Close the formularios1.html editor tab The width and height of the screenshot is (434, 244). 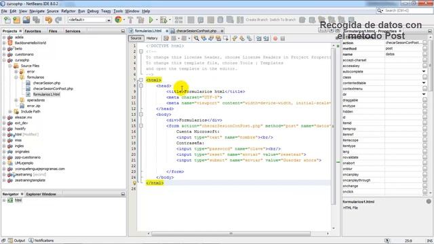click(167, 31)
